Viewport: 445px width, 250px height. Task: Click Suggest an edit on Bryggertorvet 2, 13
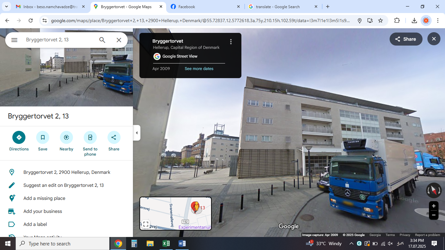pos(64,185)
